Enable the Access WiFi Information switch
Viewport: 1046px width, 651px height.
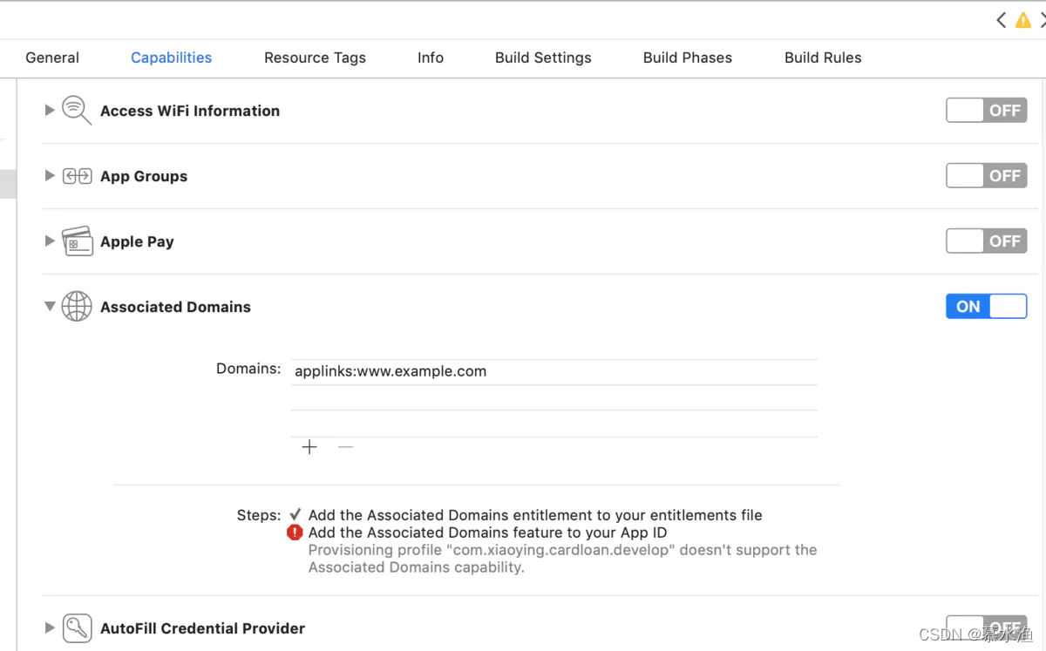(x=987, y=111)
